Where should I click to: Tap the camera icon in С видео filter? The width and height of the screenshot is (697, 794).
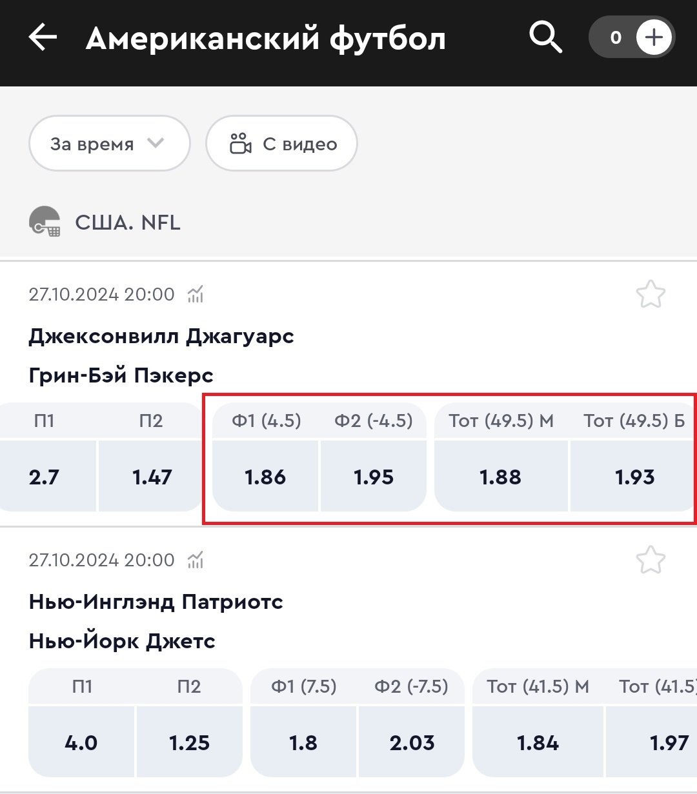[241, 144]
